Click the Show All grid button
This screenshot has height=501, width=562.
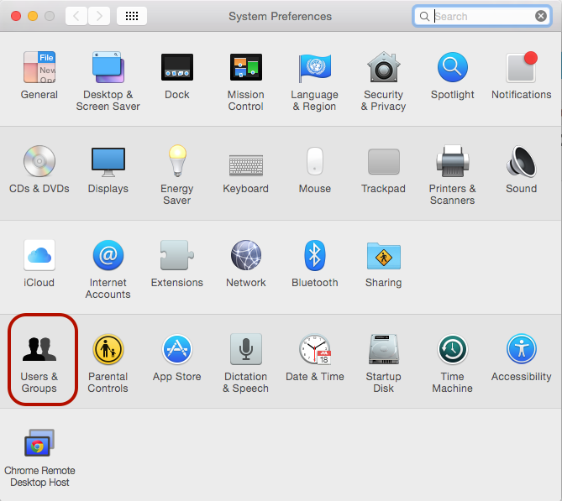(132, 16)
